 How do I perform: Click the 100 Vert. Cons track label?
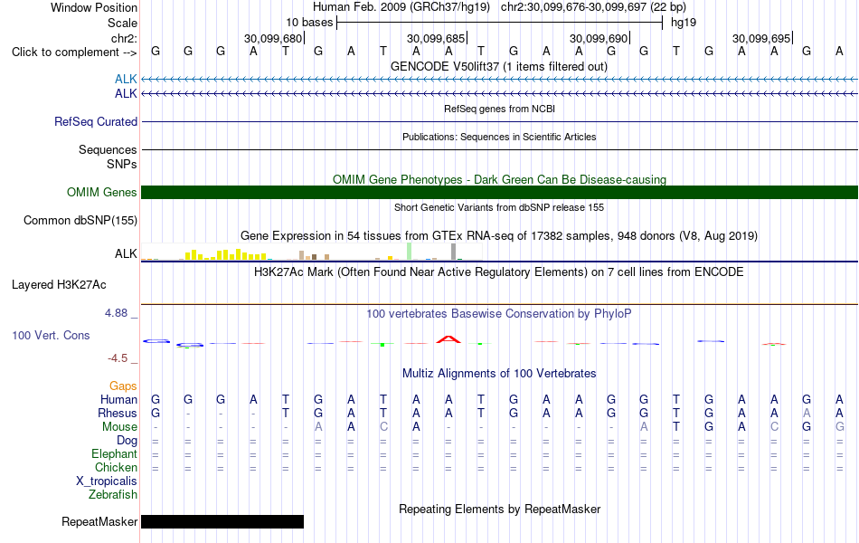tap(51, 335)
